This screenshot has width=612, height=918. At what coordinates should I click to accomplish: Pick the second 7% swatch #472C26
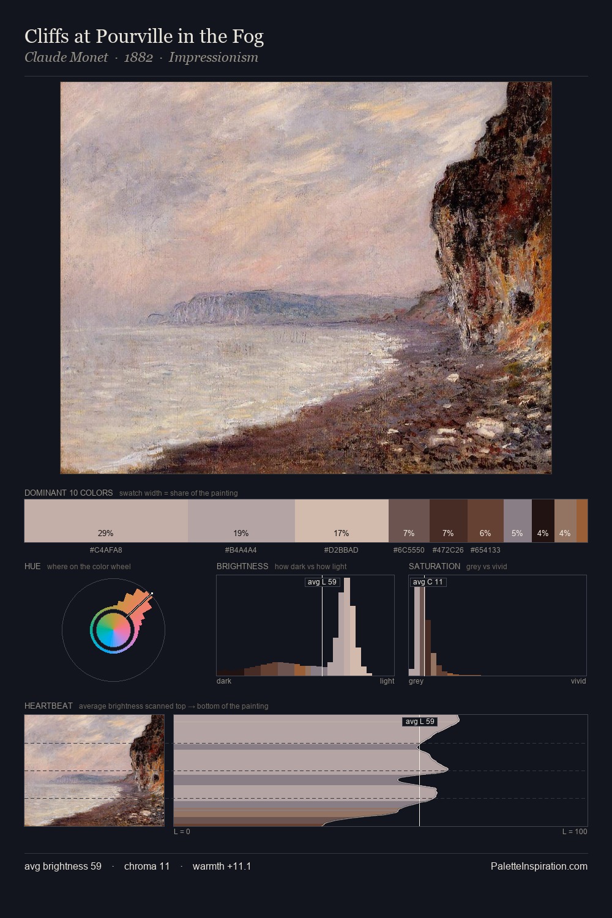[x=449, y=521]
